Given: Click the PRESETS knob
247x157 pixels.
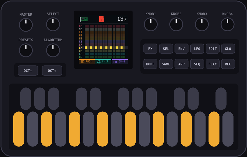Looking at the screenshot, I should click(26, 50).
